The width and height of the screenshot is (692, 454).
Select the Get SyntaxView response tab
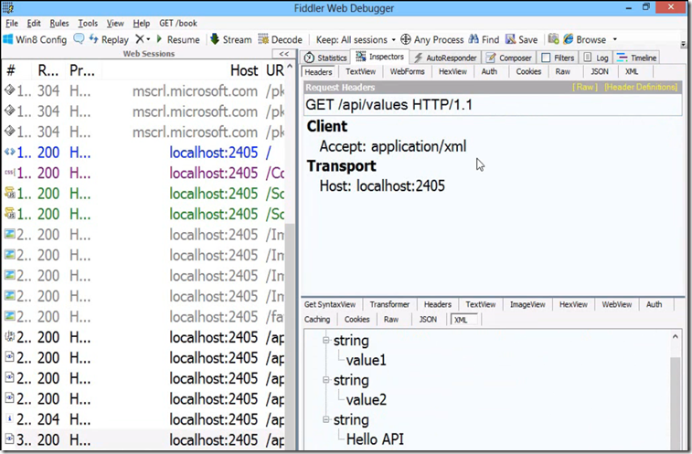(330, 304)
